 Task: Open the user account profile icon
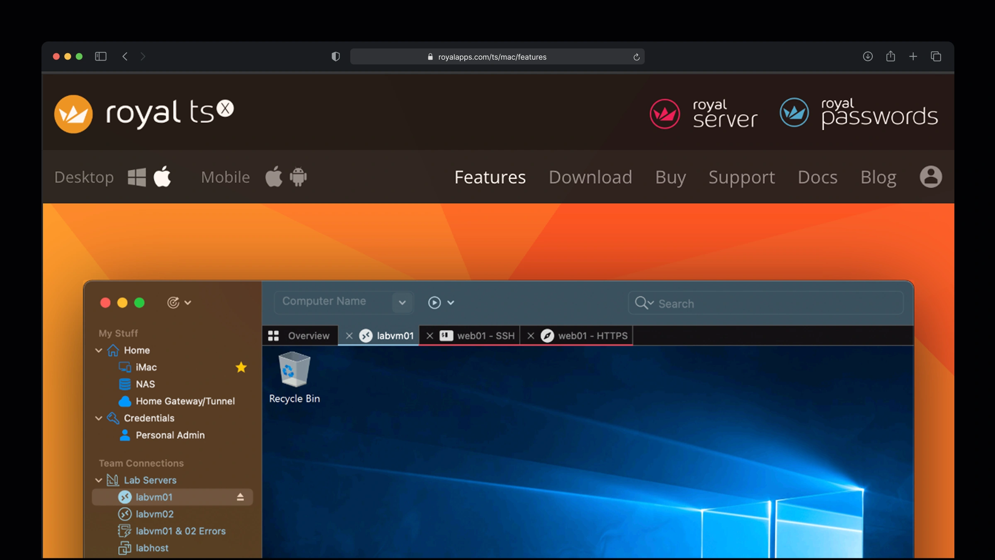pyautogui.click(x=931, y=177)
